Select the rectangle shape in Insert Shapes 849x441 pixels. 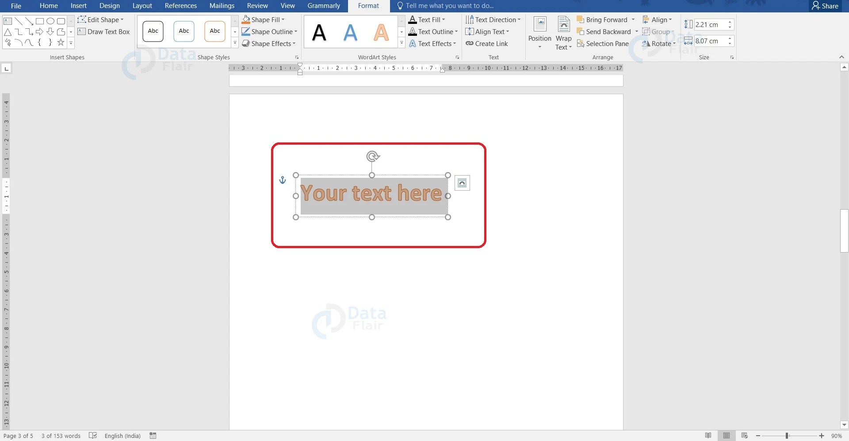point(40,21)
